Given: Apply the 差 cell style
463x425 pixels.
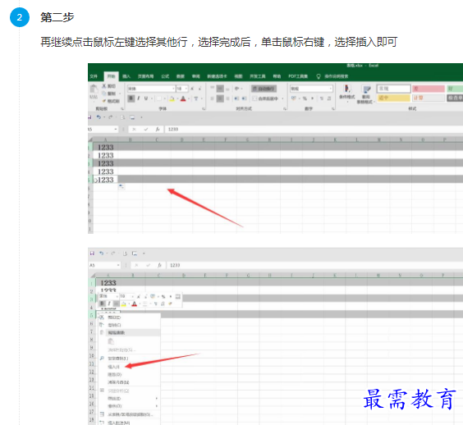Looking at the screenshot, I should pyautogui.click(x=429, y=89).
